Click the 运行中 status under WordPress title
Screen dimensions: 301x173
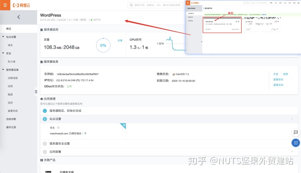coord(97,20)
